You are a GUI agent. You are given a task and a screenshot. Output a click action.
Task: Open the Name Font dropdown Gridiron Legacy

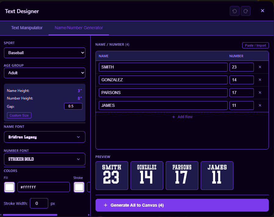click(45, 137)
